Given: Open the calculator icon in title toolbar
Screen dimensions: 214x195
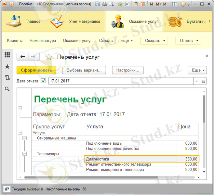Looking at the screenshot, I should point(136,4).
